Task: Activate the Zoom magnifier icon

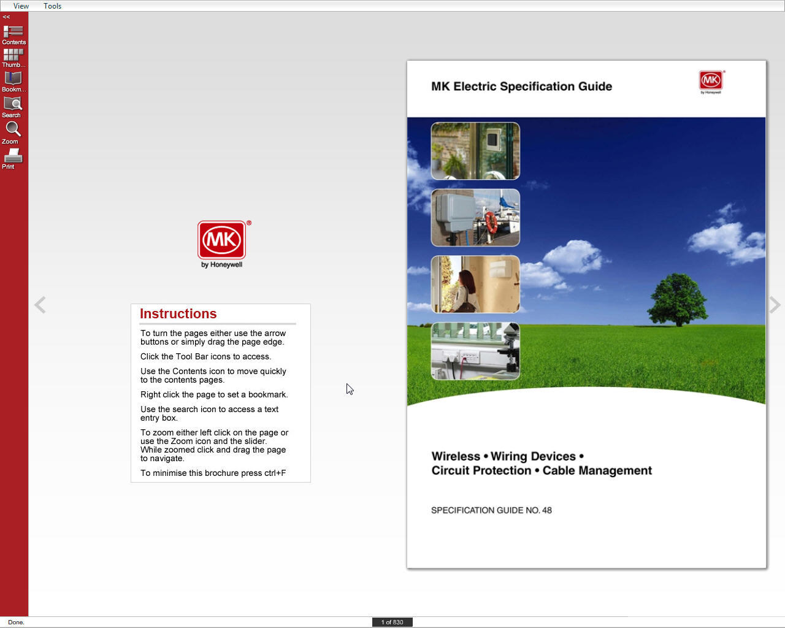Action: click(x=12, y=132)
